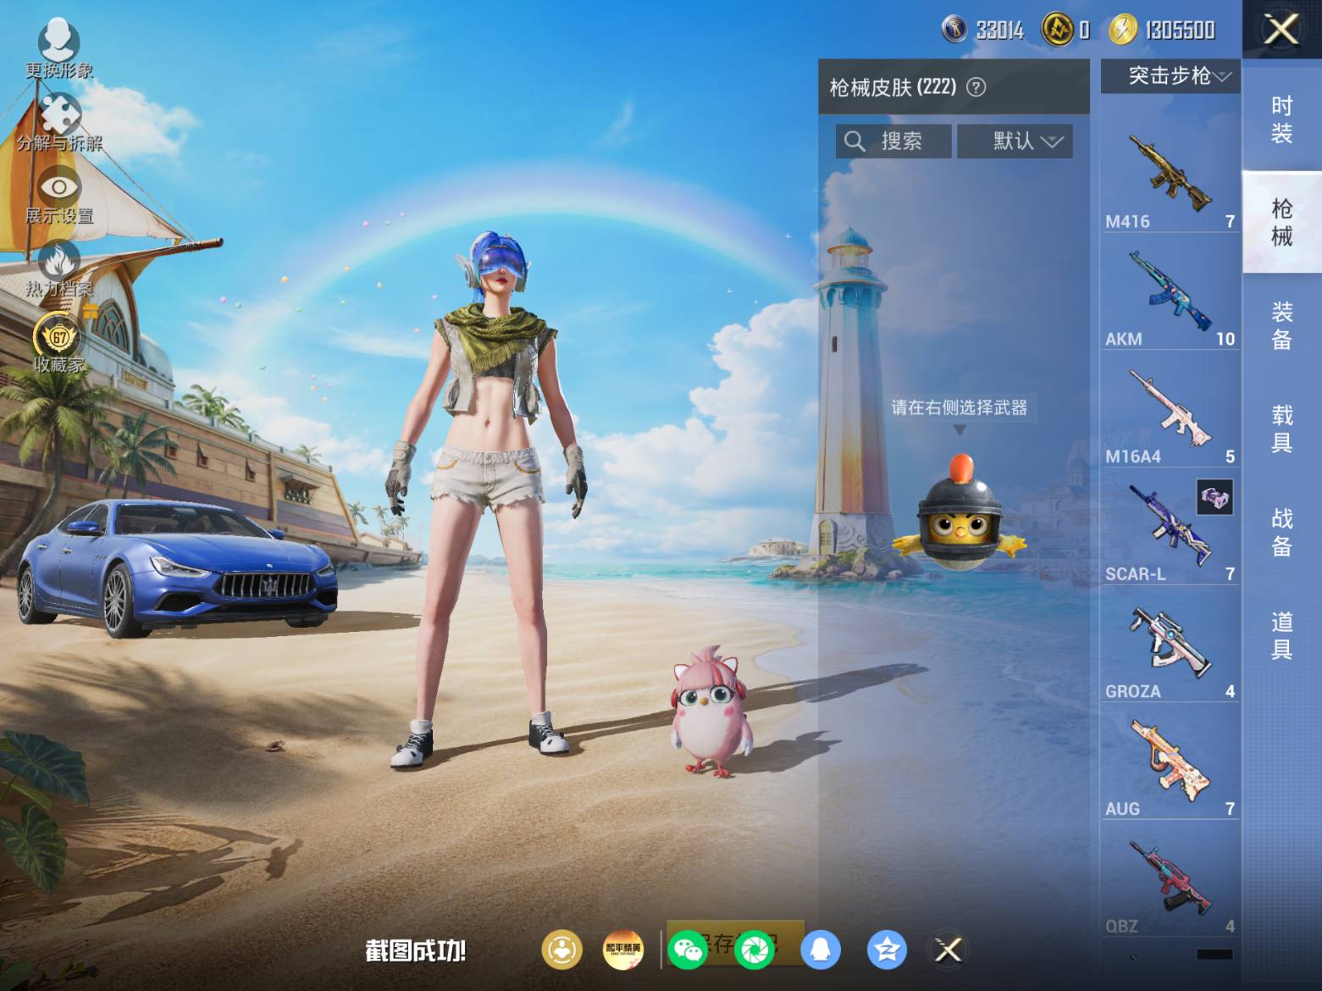Viewport: 1322px width, 991px height.
Task: Dismiss the screenshot share bar X
Action: tap(948, 949)
